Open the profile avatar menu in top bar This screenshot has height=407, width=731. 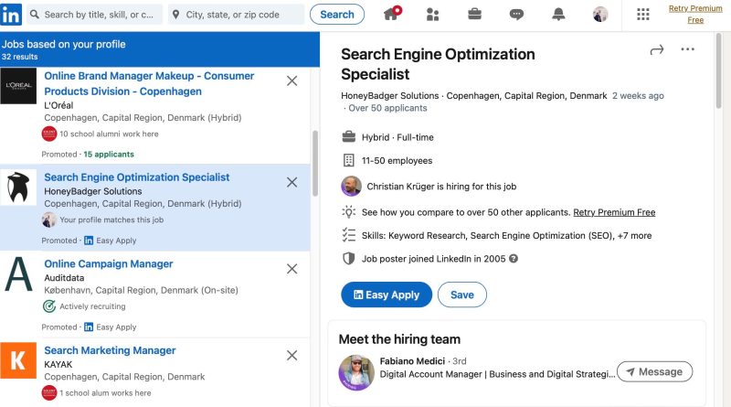tap(600, 15)
